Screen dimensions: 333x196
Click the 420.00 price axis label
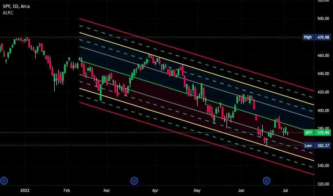click(323, 92)
